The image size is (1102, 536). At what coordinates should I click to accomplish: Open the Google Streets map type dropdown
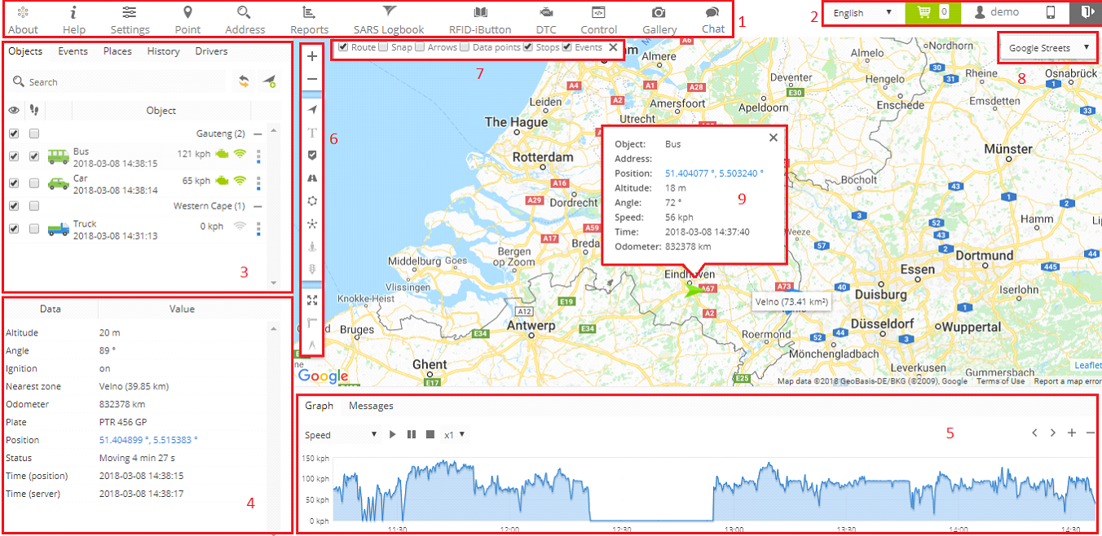1048,48
